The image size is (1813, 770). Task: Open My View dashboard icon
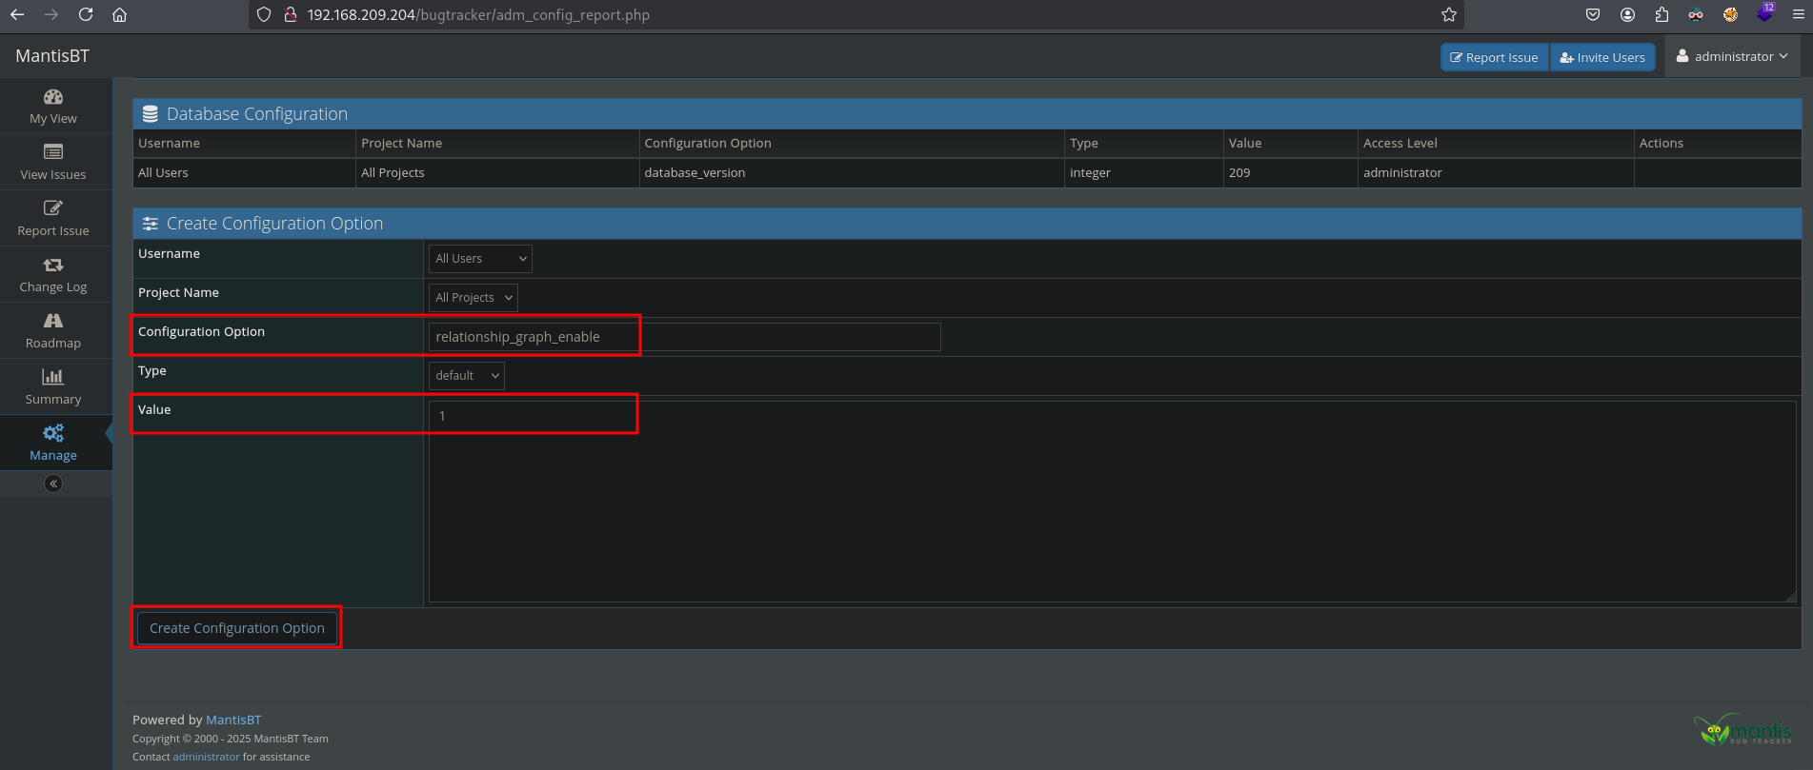pyautogui.click(x=53, y=97)
